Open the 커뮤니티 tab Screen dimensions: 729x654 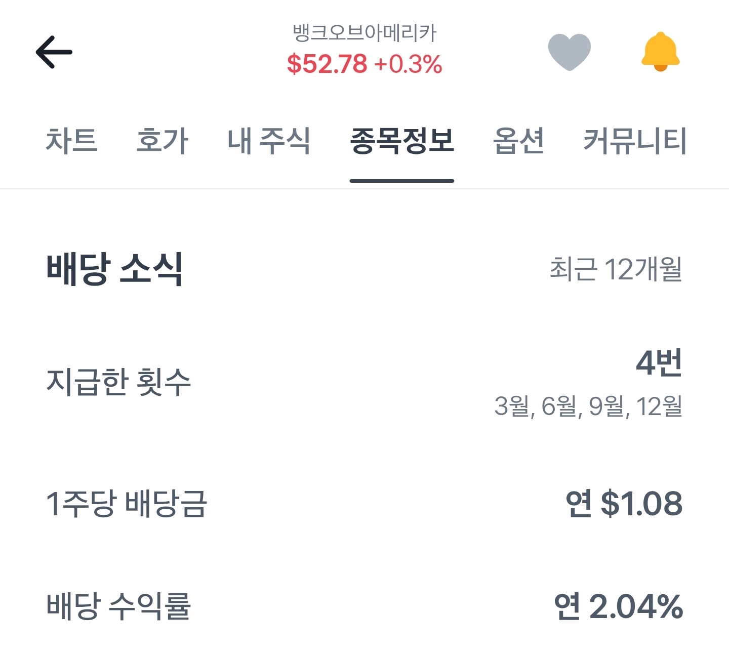pyautogui.click(x=635, y=140)
